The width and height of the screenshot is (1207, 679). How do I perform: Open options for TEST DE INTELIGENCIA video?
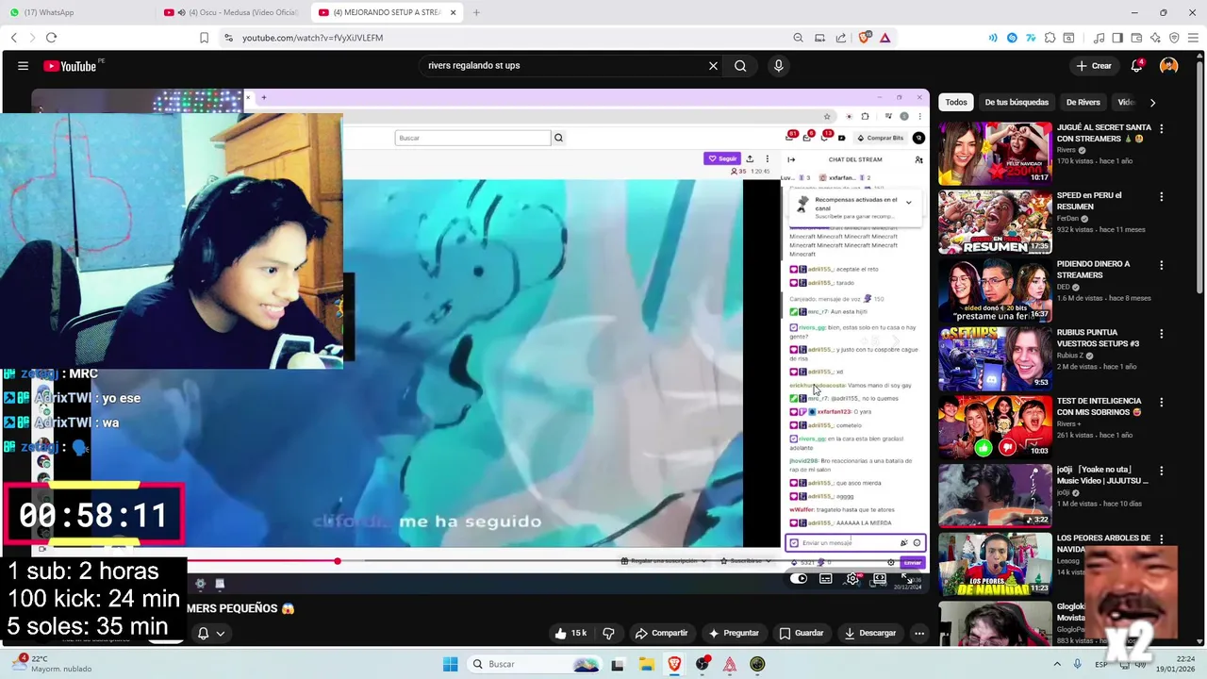(1162, 402)
